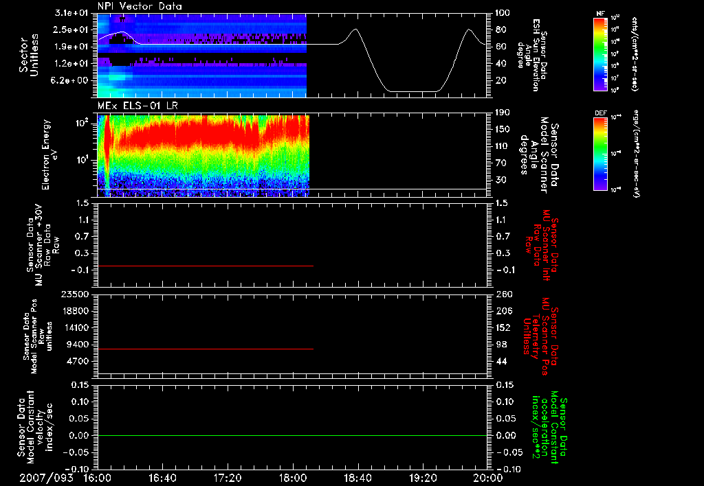Click the green zero velocity line
Screen dimensions: 704x486
(x=292, y=435)
